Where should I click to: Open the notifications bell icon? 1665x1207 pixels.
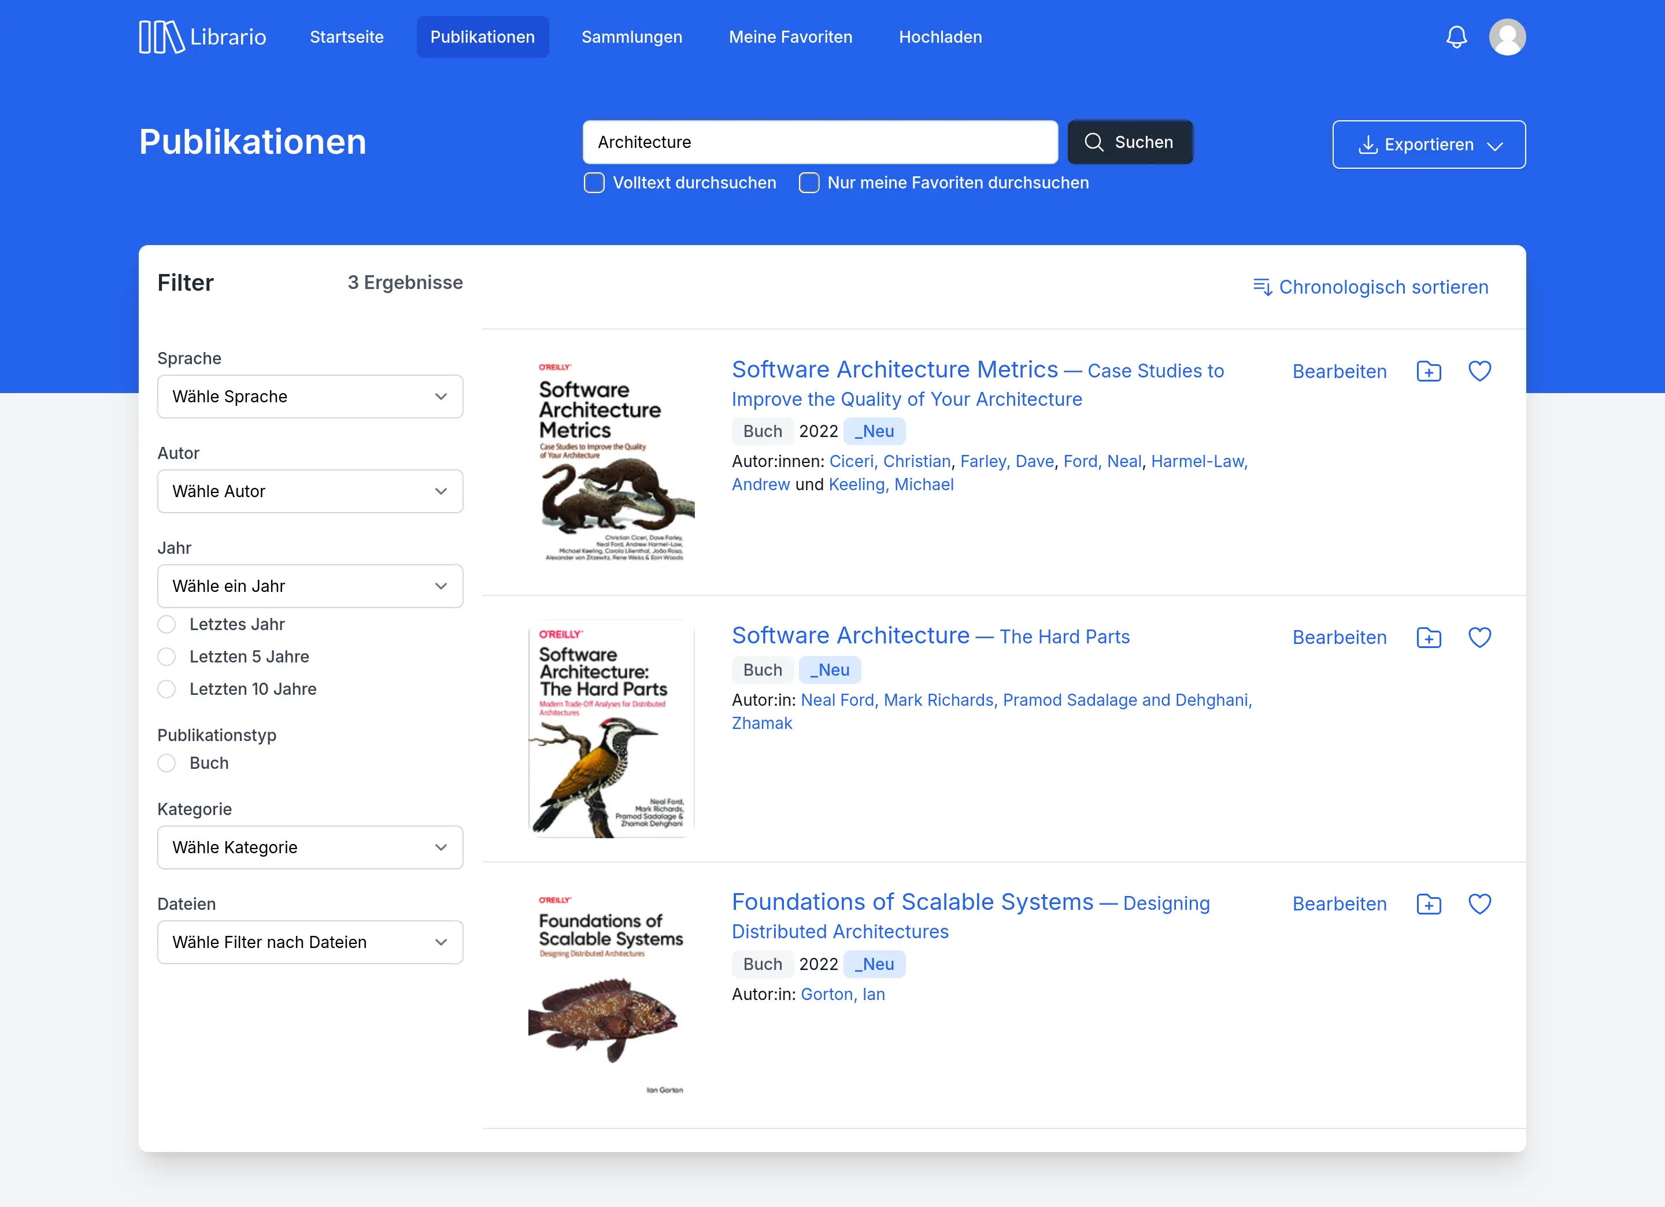click(1456, 37)
